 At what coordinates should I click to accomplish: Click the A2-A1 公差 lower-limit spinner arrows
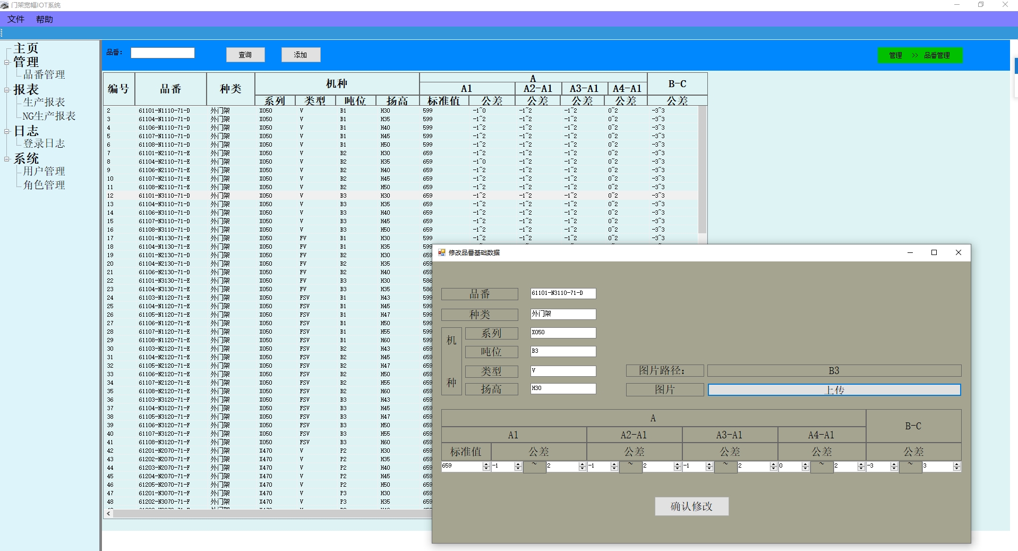[x=614, y=466]
